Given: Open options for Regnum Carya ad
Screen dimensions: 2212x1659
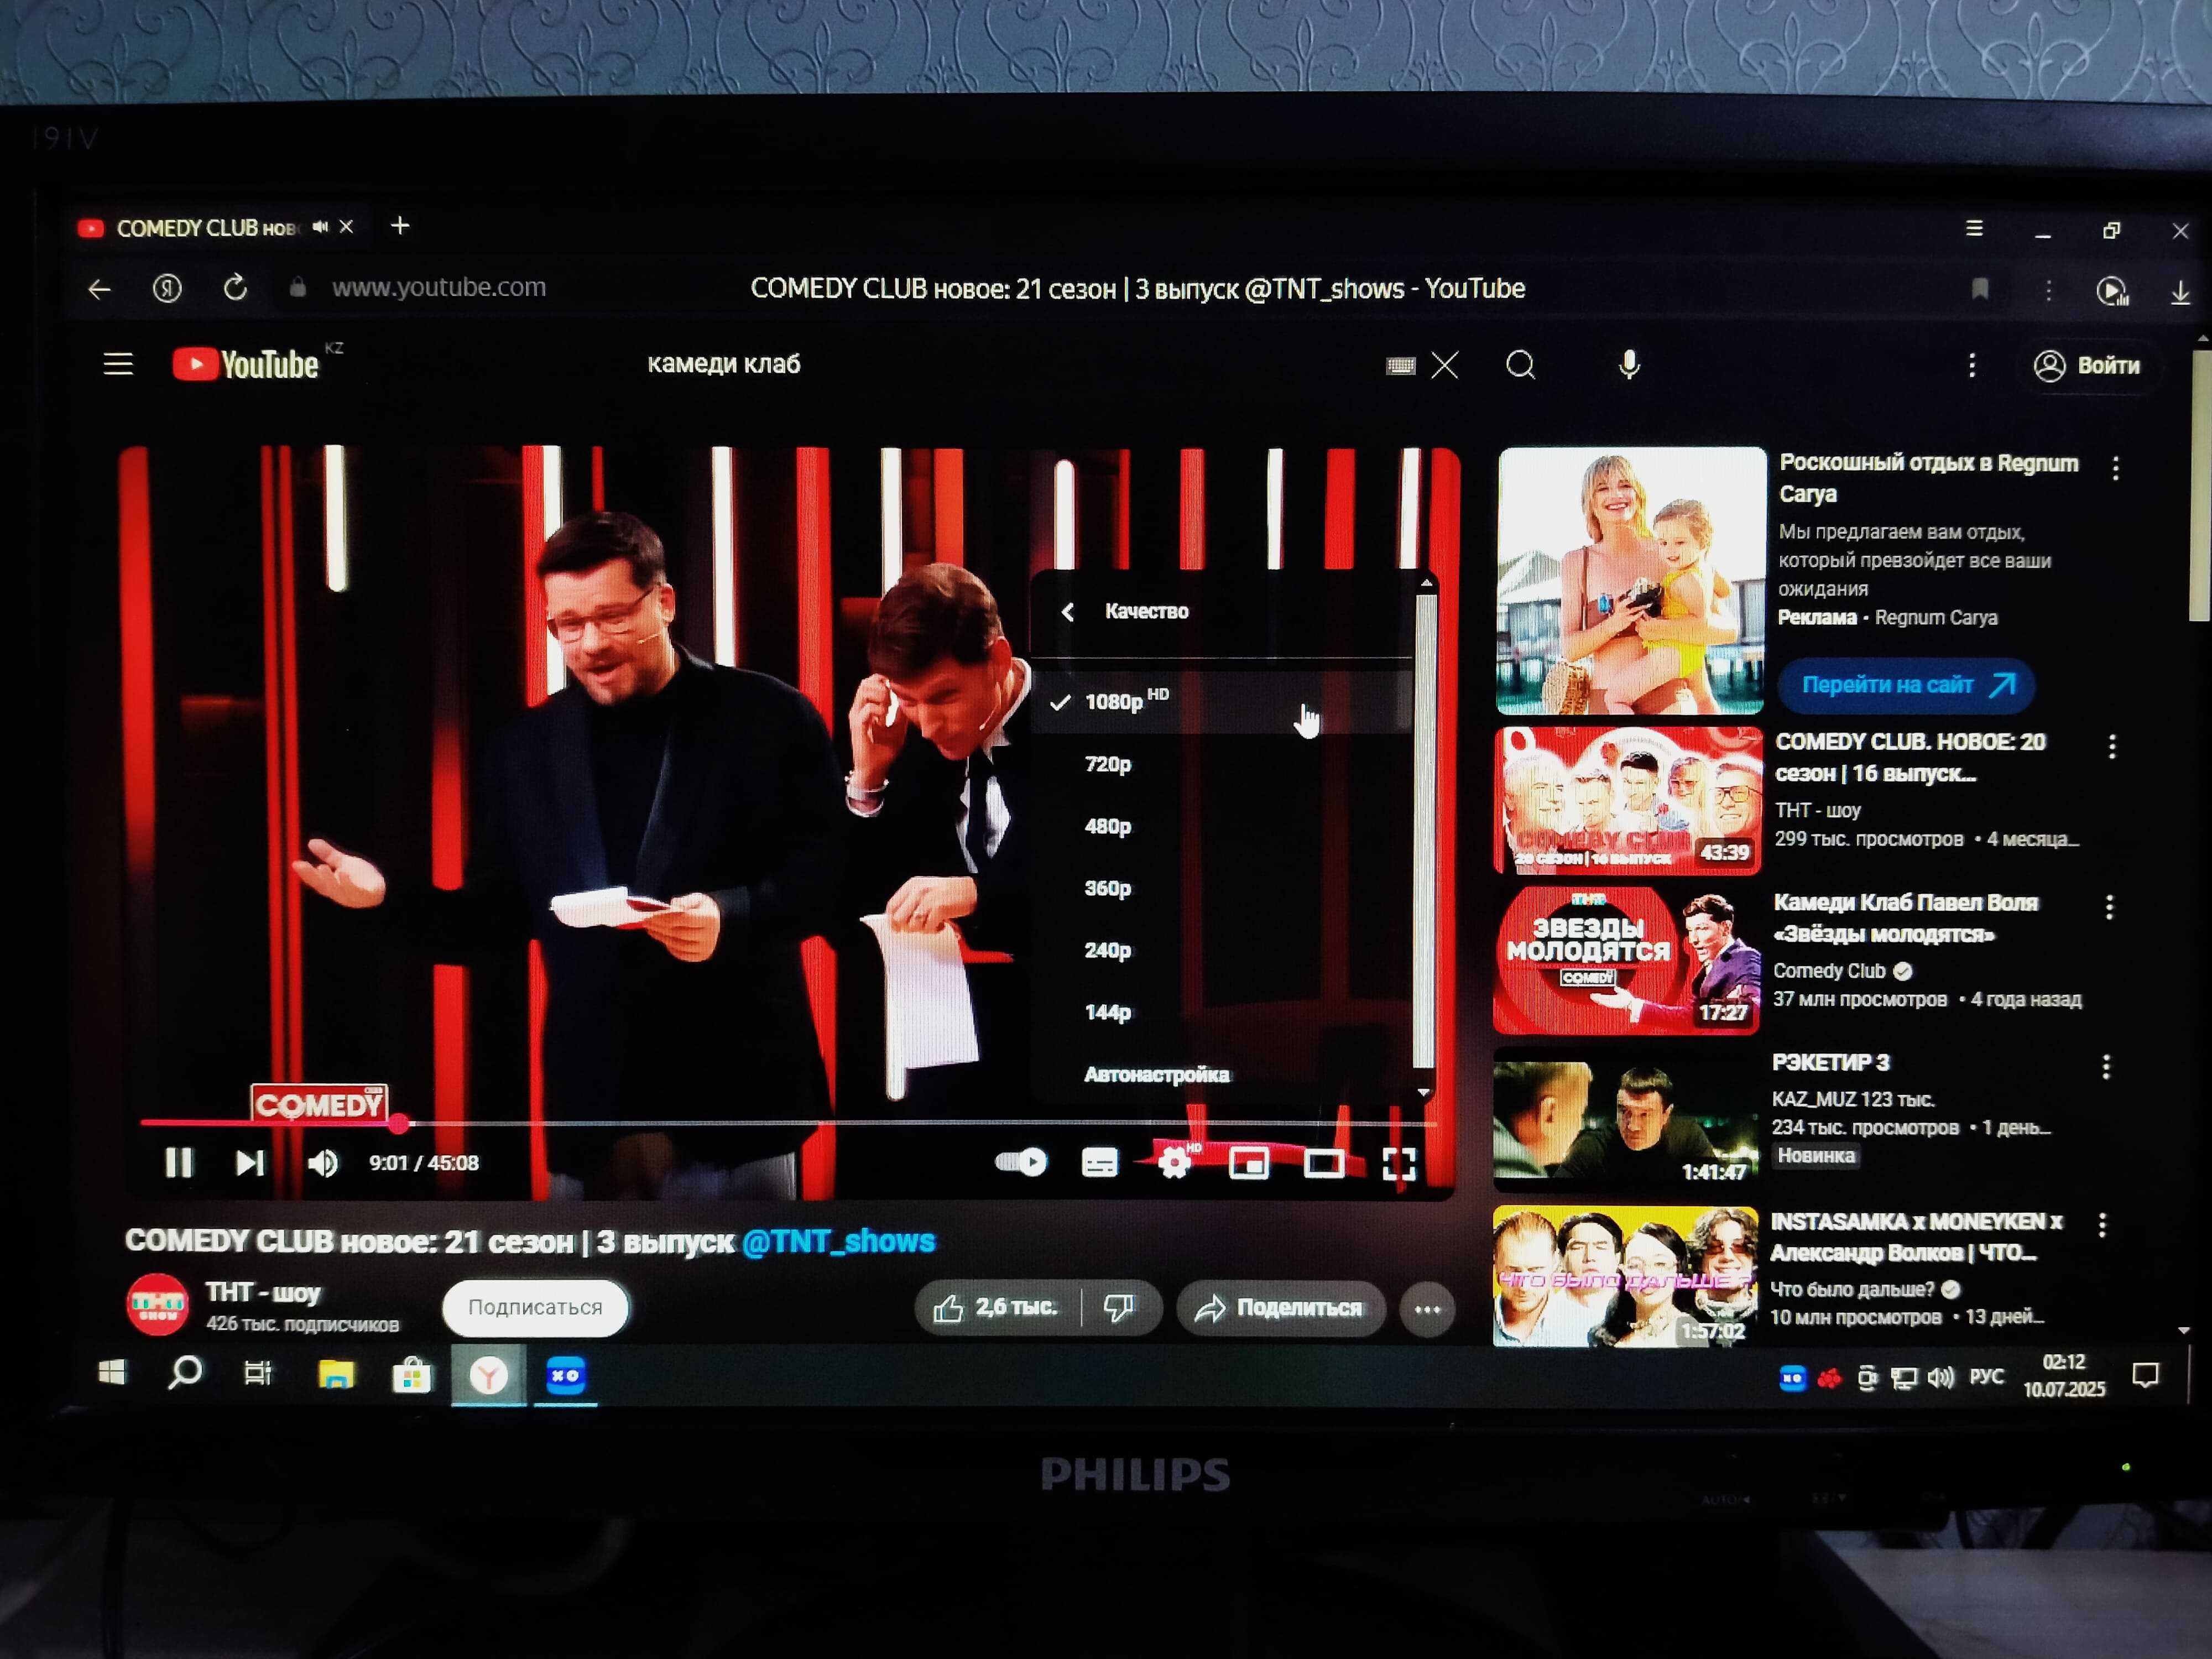Looking at the screenshot, I should tap(2115, 467).
